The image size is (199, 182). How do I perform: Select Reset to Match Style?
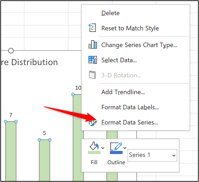coord(130,28)
